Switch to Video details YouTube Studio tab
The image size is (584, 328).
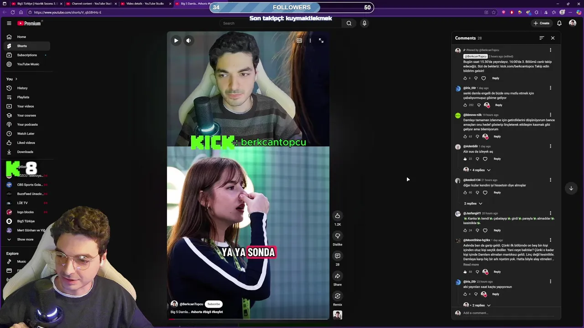(145, 4)
